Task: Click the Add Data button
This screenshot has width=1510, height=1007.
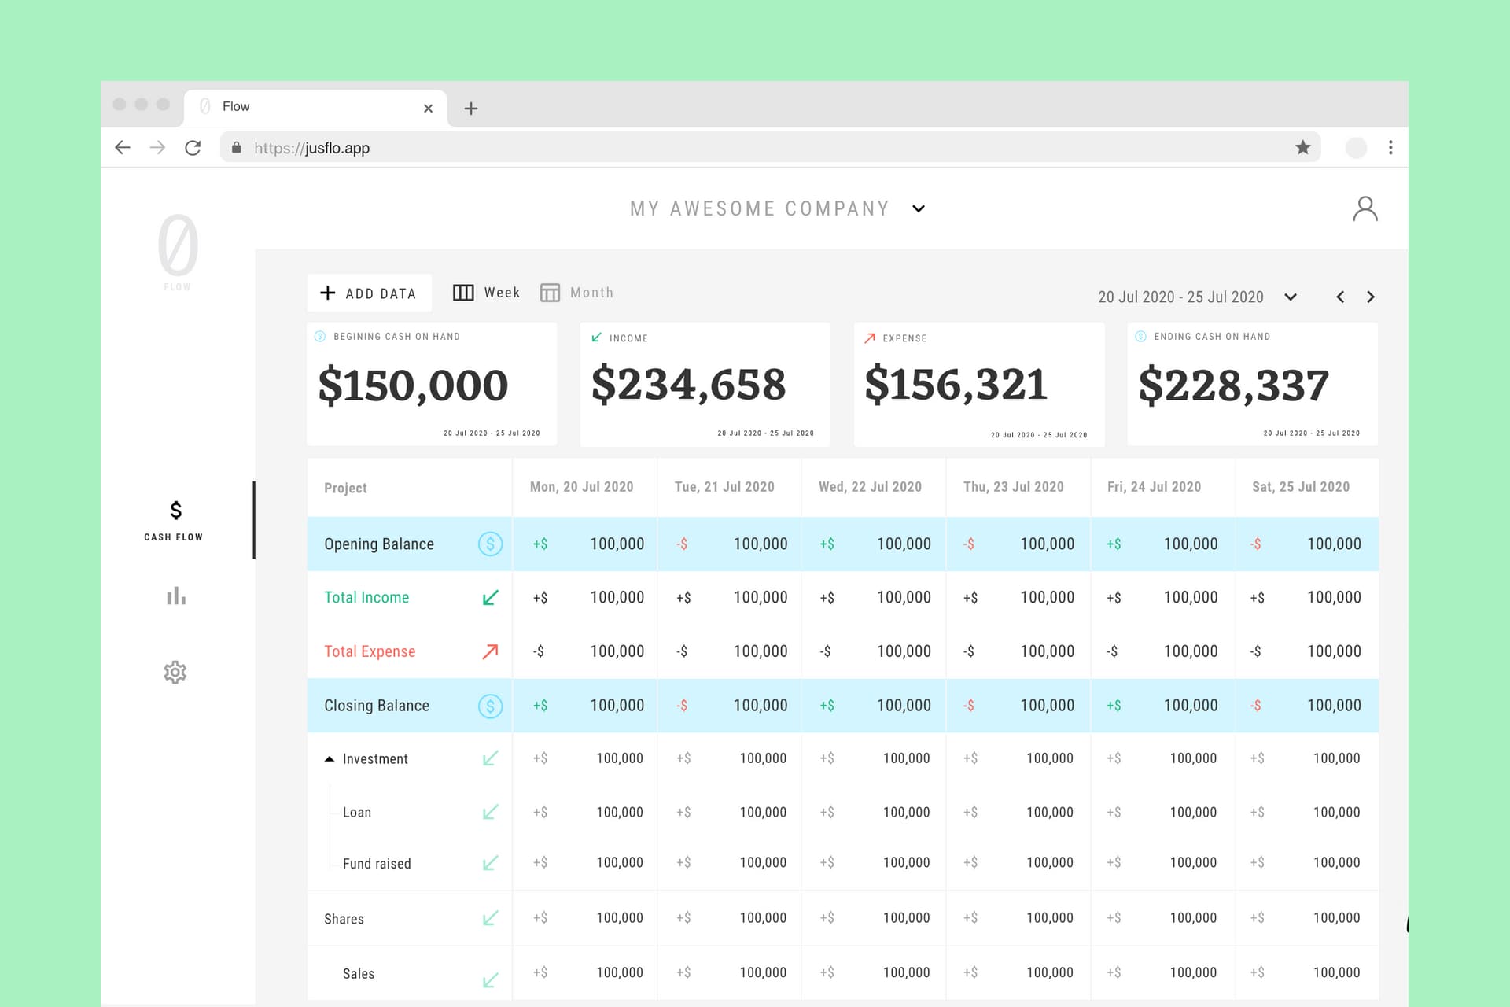Action: (369, 293)
